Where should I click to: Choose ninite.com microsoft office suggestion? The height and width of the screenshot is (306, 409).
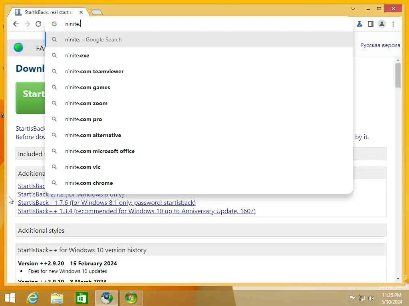[199, 151]
